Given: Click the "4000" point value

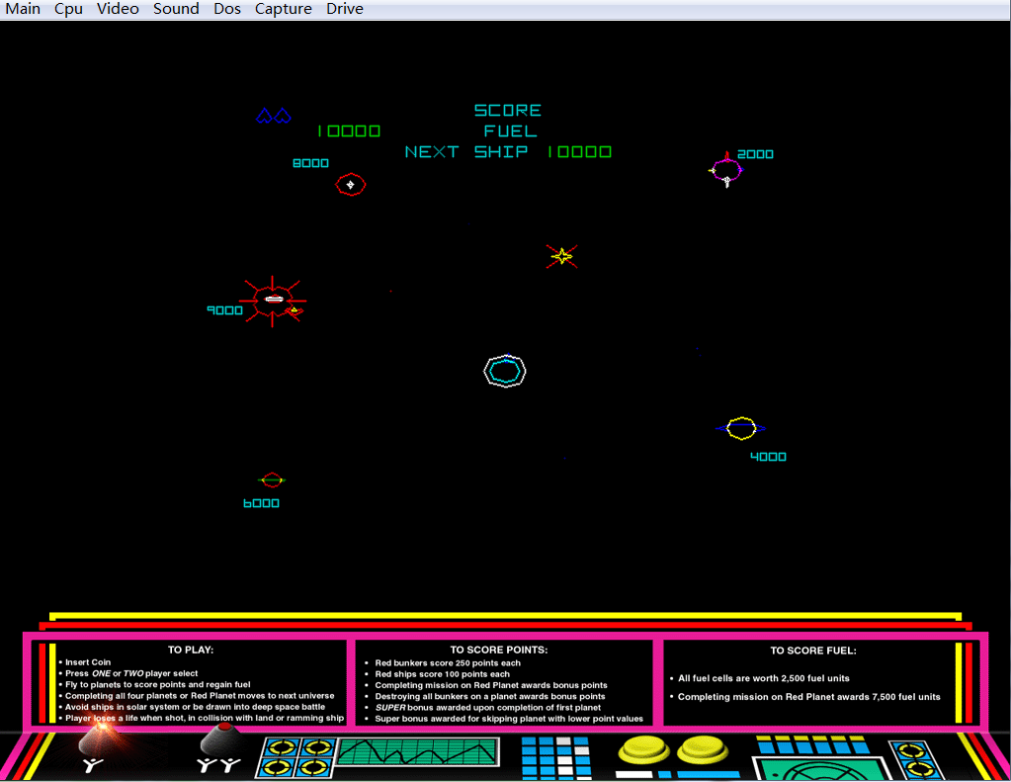Looking at the screenshot, I should coord(768,457).
